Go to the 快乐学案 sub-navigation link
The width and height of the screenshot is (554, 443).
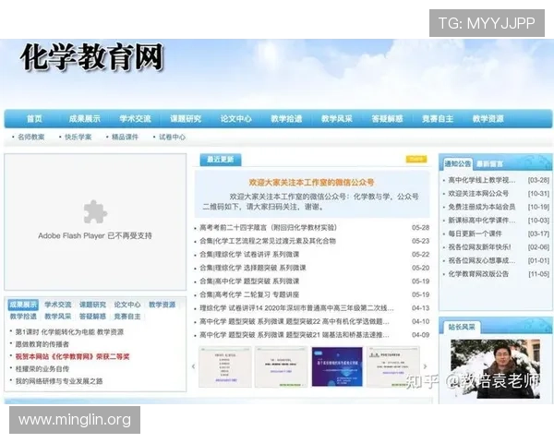coord(78,137)
